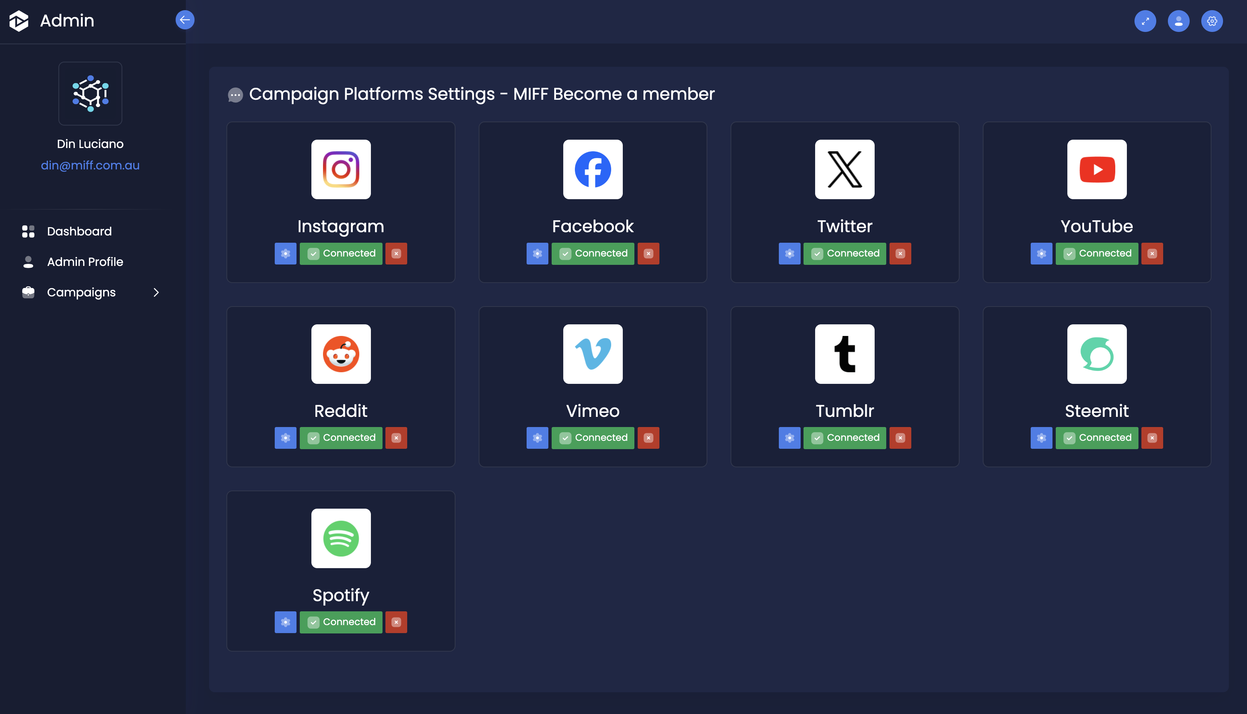Expand the Campaigns submenu chevron
The height and width of the screenshot is (714, 1247).
point(156,292)
